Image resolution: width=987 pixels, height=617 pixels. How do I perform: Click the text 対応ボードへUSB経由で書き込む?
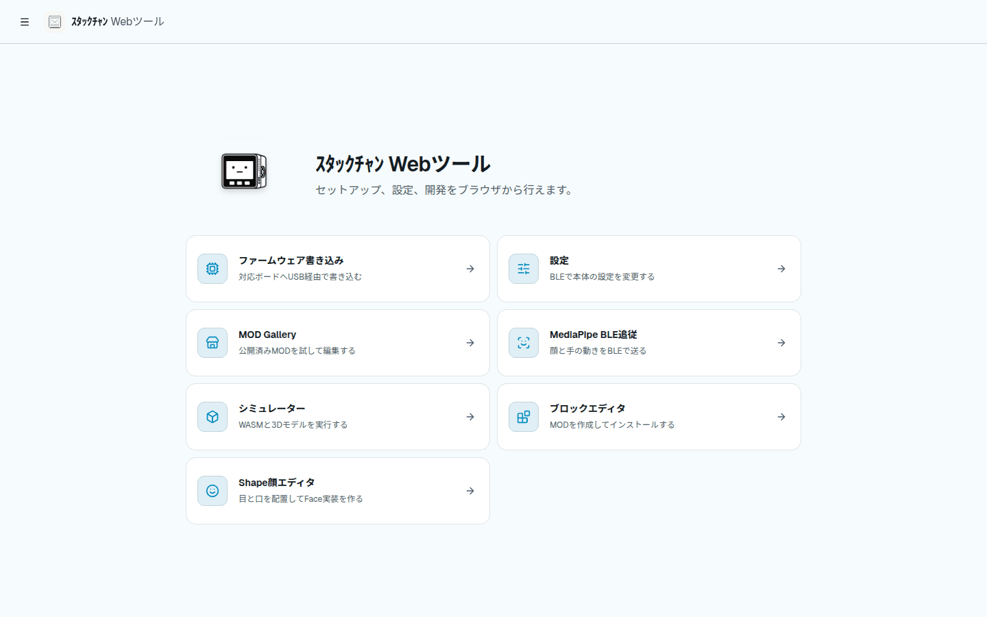[300, 277]
